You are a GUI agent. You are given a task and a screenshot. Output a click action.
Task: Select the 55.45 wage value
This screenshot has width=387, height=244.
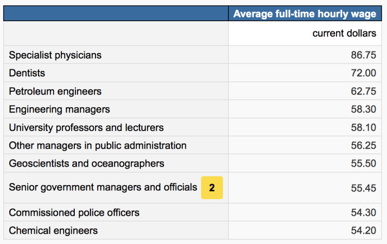(x=363, y=188)
